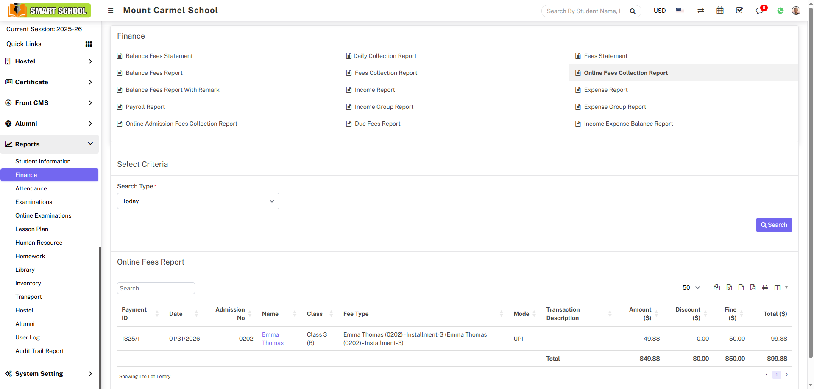The width and height of the screenshot is (814, 389).
Task: Click the WhatsApp icon
Action: point(780,11)
